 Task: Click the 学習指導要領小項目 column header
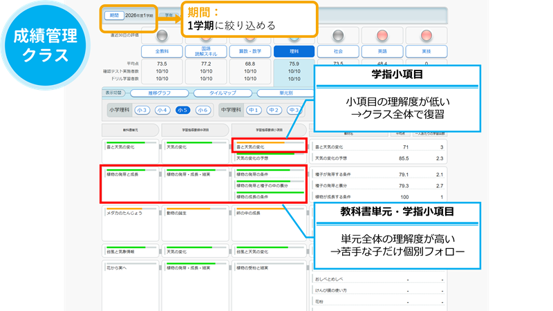[269, 130]
